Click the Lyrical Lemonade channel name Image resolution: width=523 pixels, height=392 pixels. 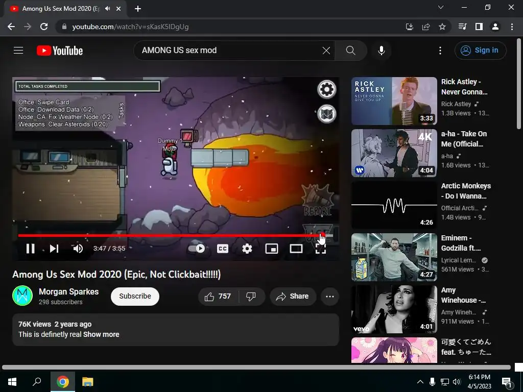click(458, 260)
